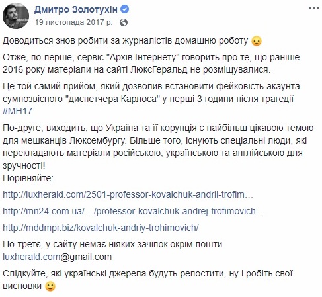Click the paragraph mentioning Архів Інтернету

point(151,64)
